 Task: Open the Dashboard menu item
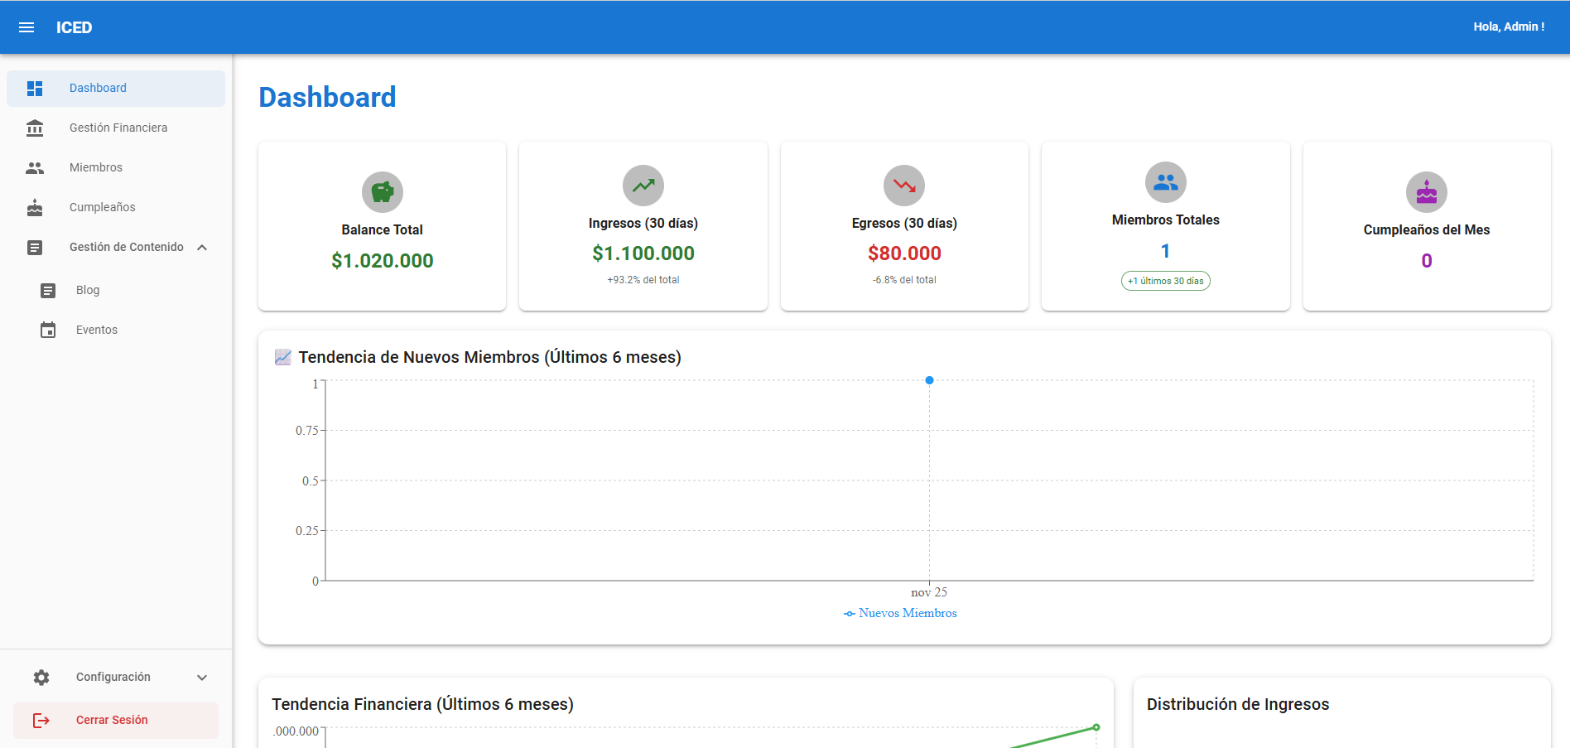(116, 89)
